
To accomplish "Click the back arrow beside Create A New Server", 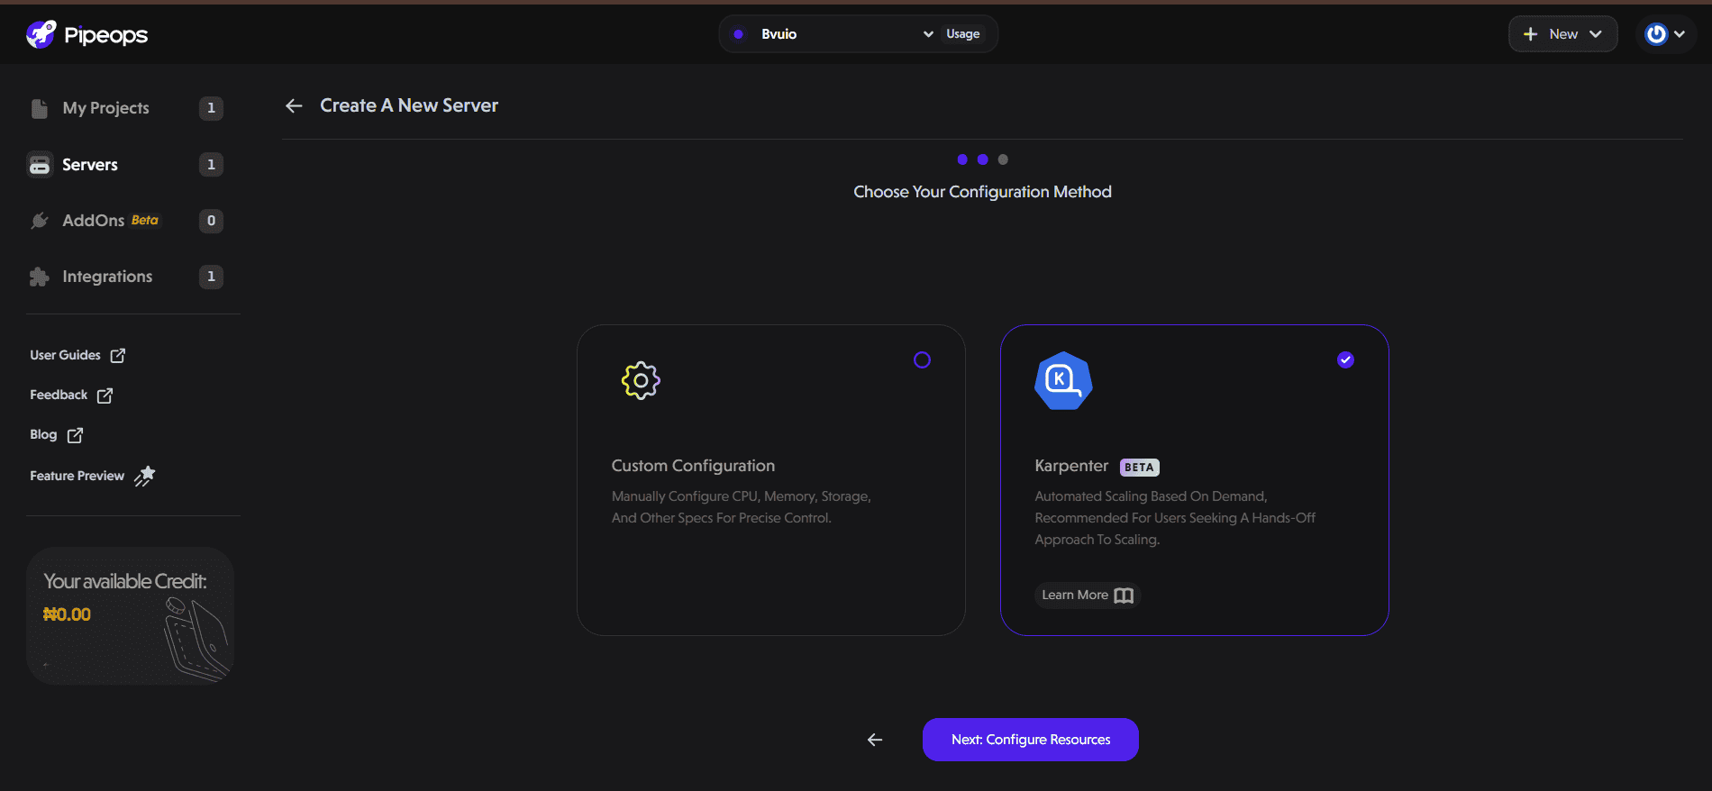I will click(x=294, y=106).
